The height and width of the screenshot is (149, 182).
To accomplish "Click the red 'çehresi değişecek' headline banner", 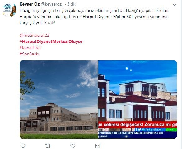I will (138, 125).
